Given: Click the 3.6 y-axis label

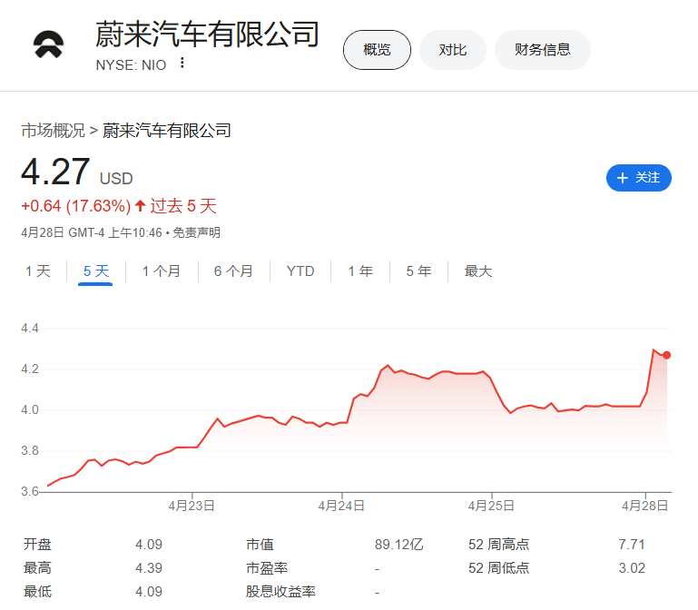Looking at the screenshot, I should pos(30,491).
